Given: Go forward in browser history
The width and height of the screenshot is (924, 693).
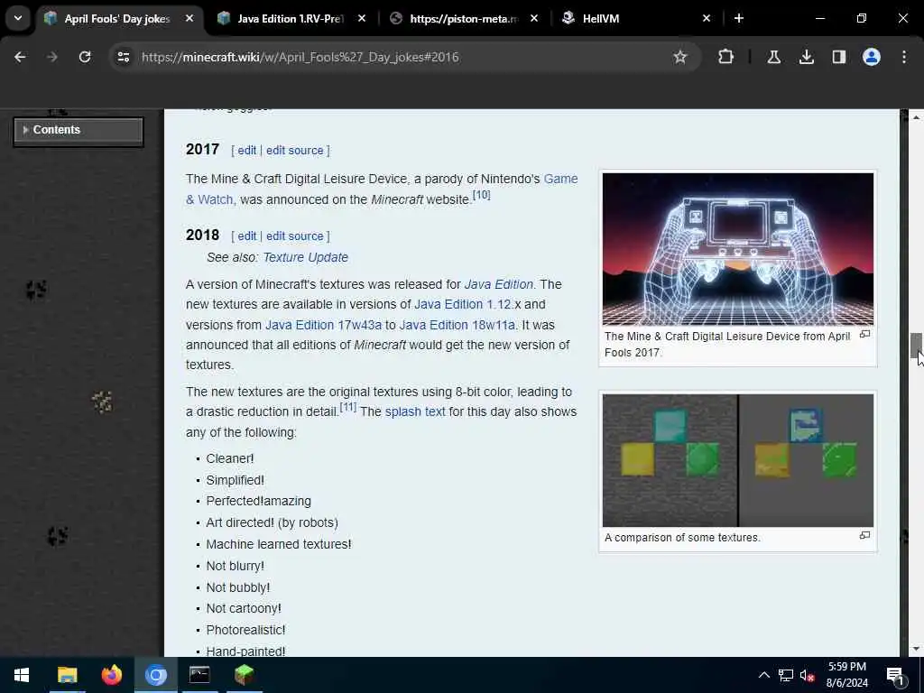Looking at the screenshot, I should pos(52,57).
